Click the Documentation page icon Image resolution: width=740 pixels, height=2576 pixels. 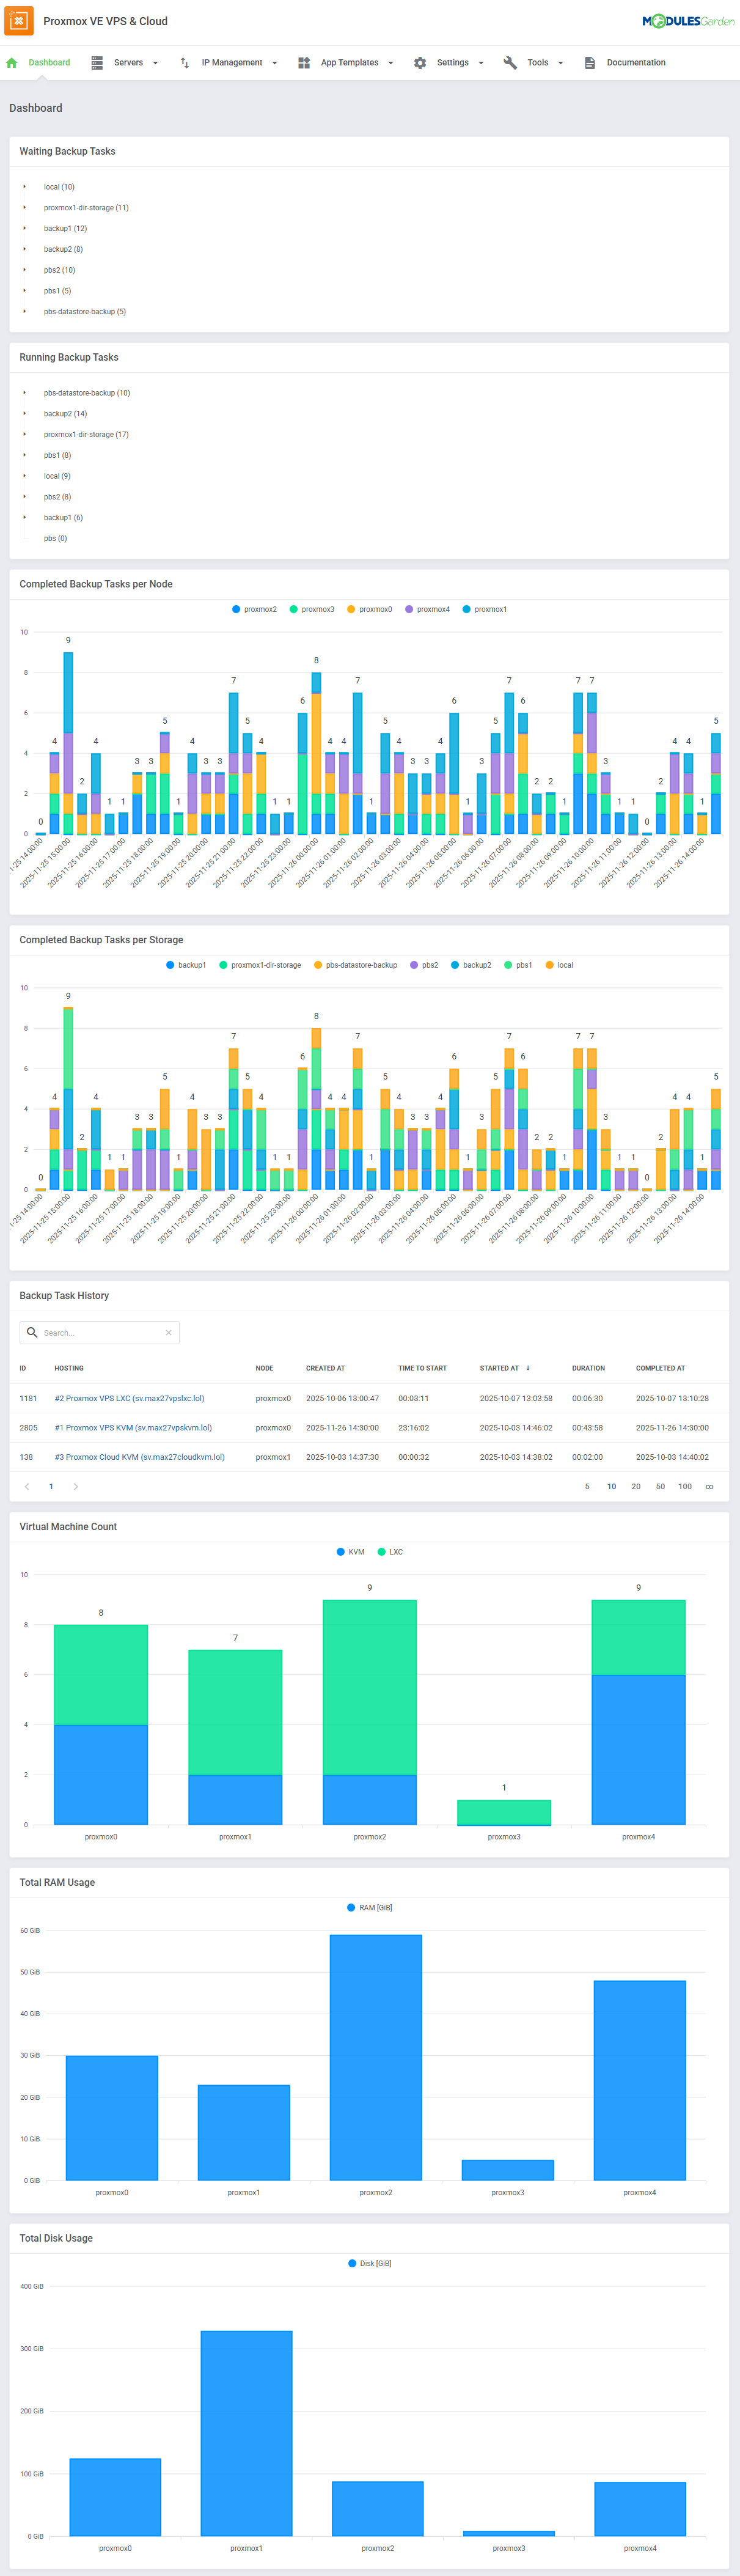(590, 63)
